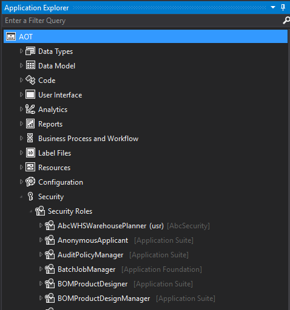Viewport: 290px width, 310px height.
Task: Click the Data Types node icon
Action: coord(30,51)
